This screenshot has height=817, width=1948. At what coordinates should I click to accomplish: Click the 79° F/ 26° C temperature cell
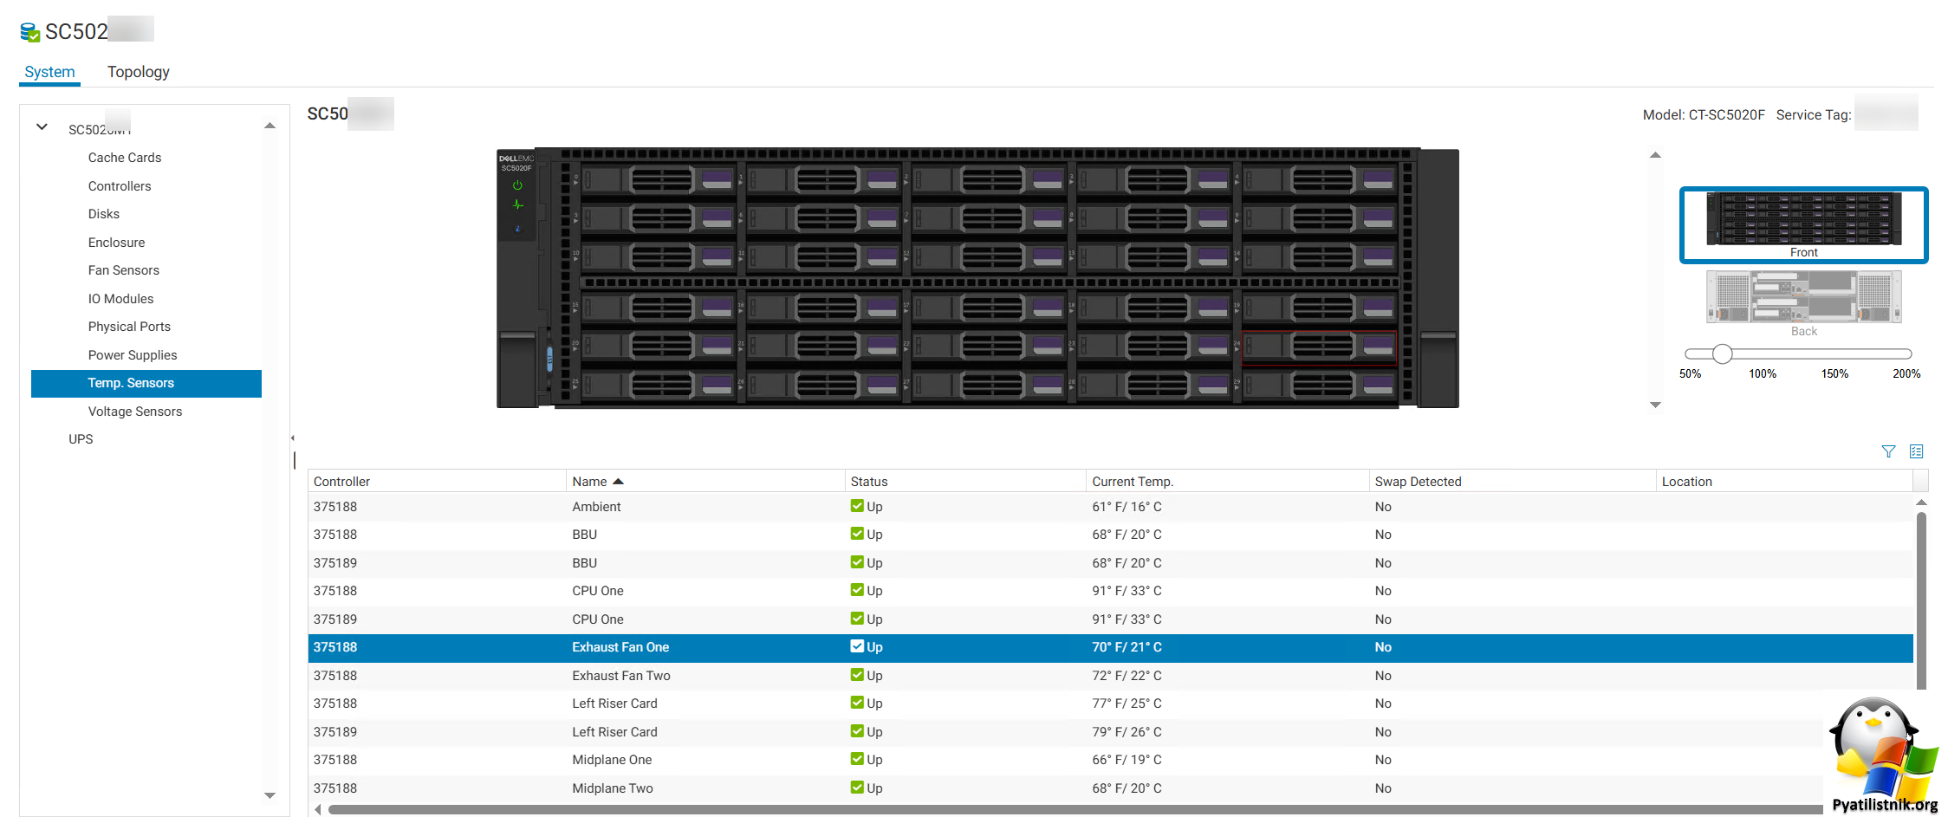coord(1127,732)
